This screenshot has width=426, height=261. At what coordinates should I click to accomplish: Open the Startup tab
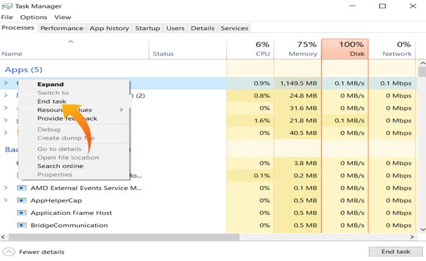pos(147,28)
